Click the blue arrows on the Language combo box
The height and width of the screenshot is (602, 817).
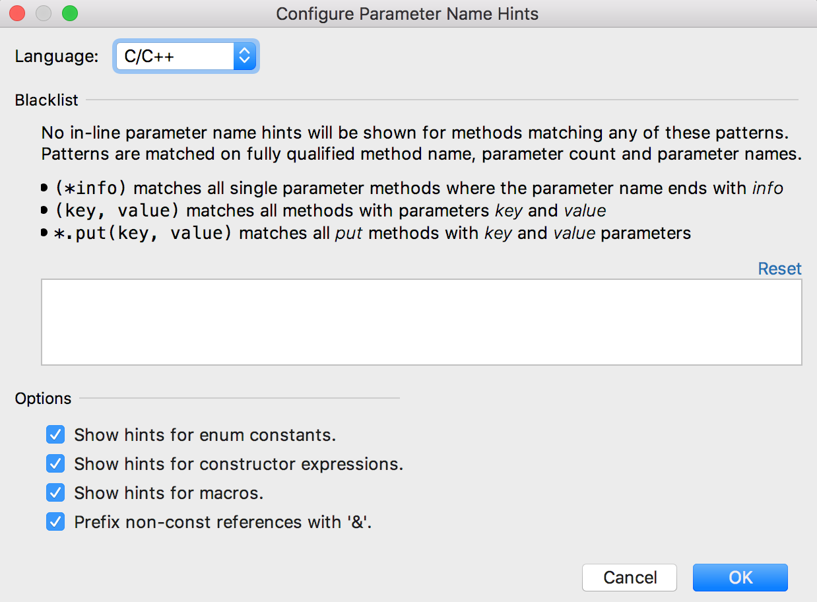244,57
